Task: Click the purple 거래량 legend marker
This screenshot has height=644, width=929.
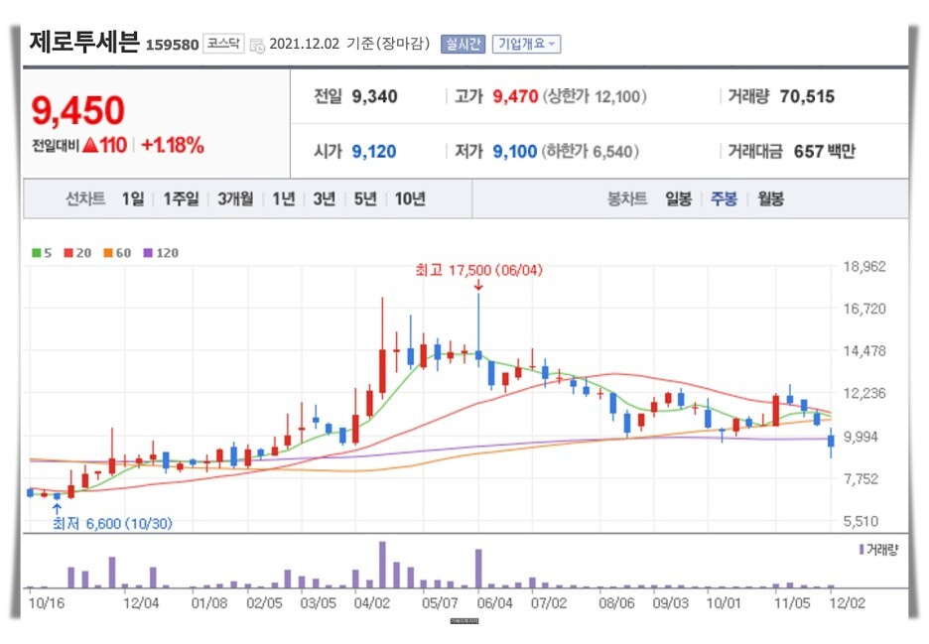Action: coord(862,550)
